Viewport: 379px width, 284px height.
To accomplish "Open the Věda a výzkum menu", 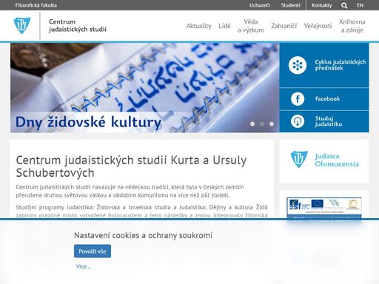I will pyautogui.click(x=251, y=26).
